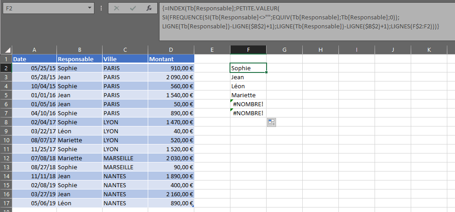Open the Auto Fill Options button below F7

point(271,122)
